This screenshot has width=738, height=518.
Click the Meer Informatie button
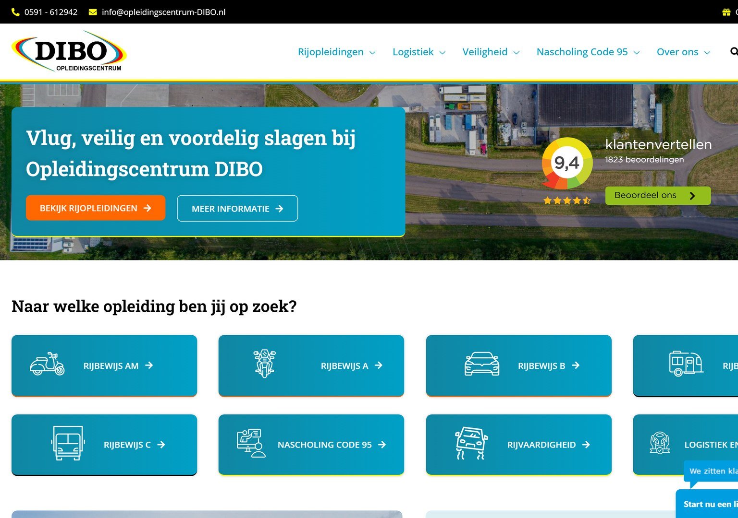pos(237,209)
